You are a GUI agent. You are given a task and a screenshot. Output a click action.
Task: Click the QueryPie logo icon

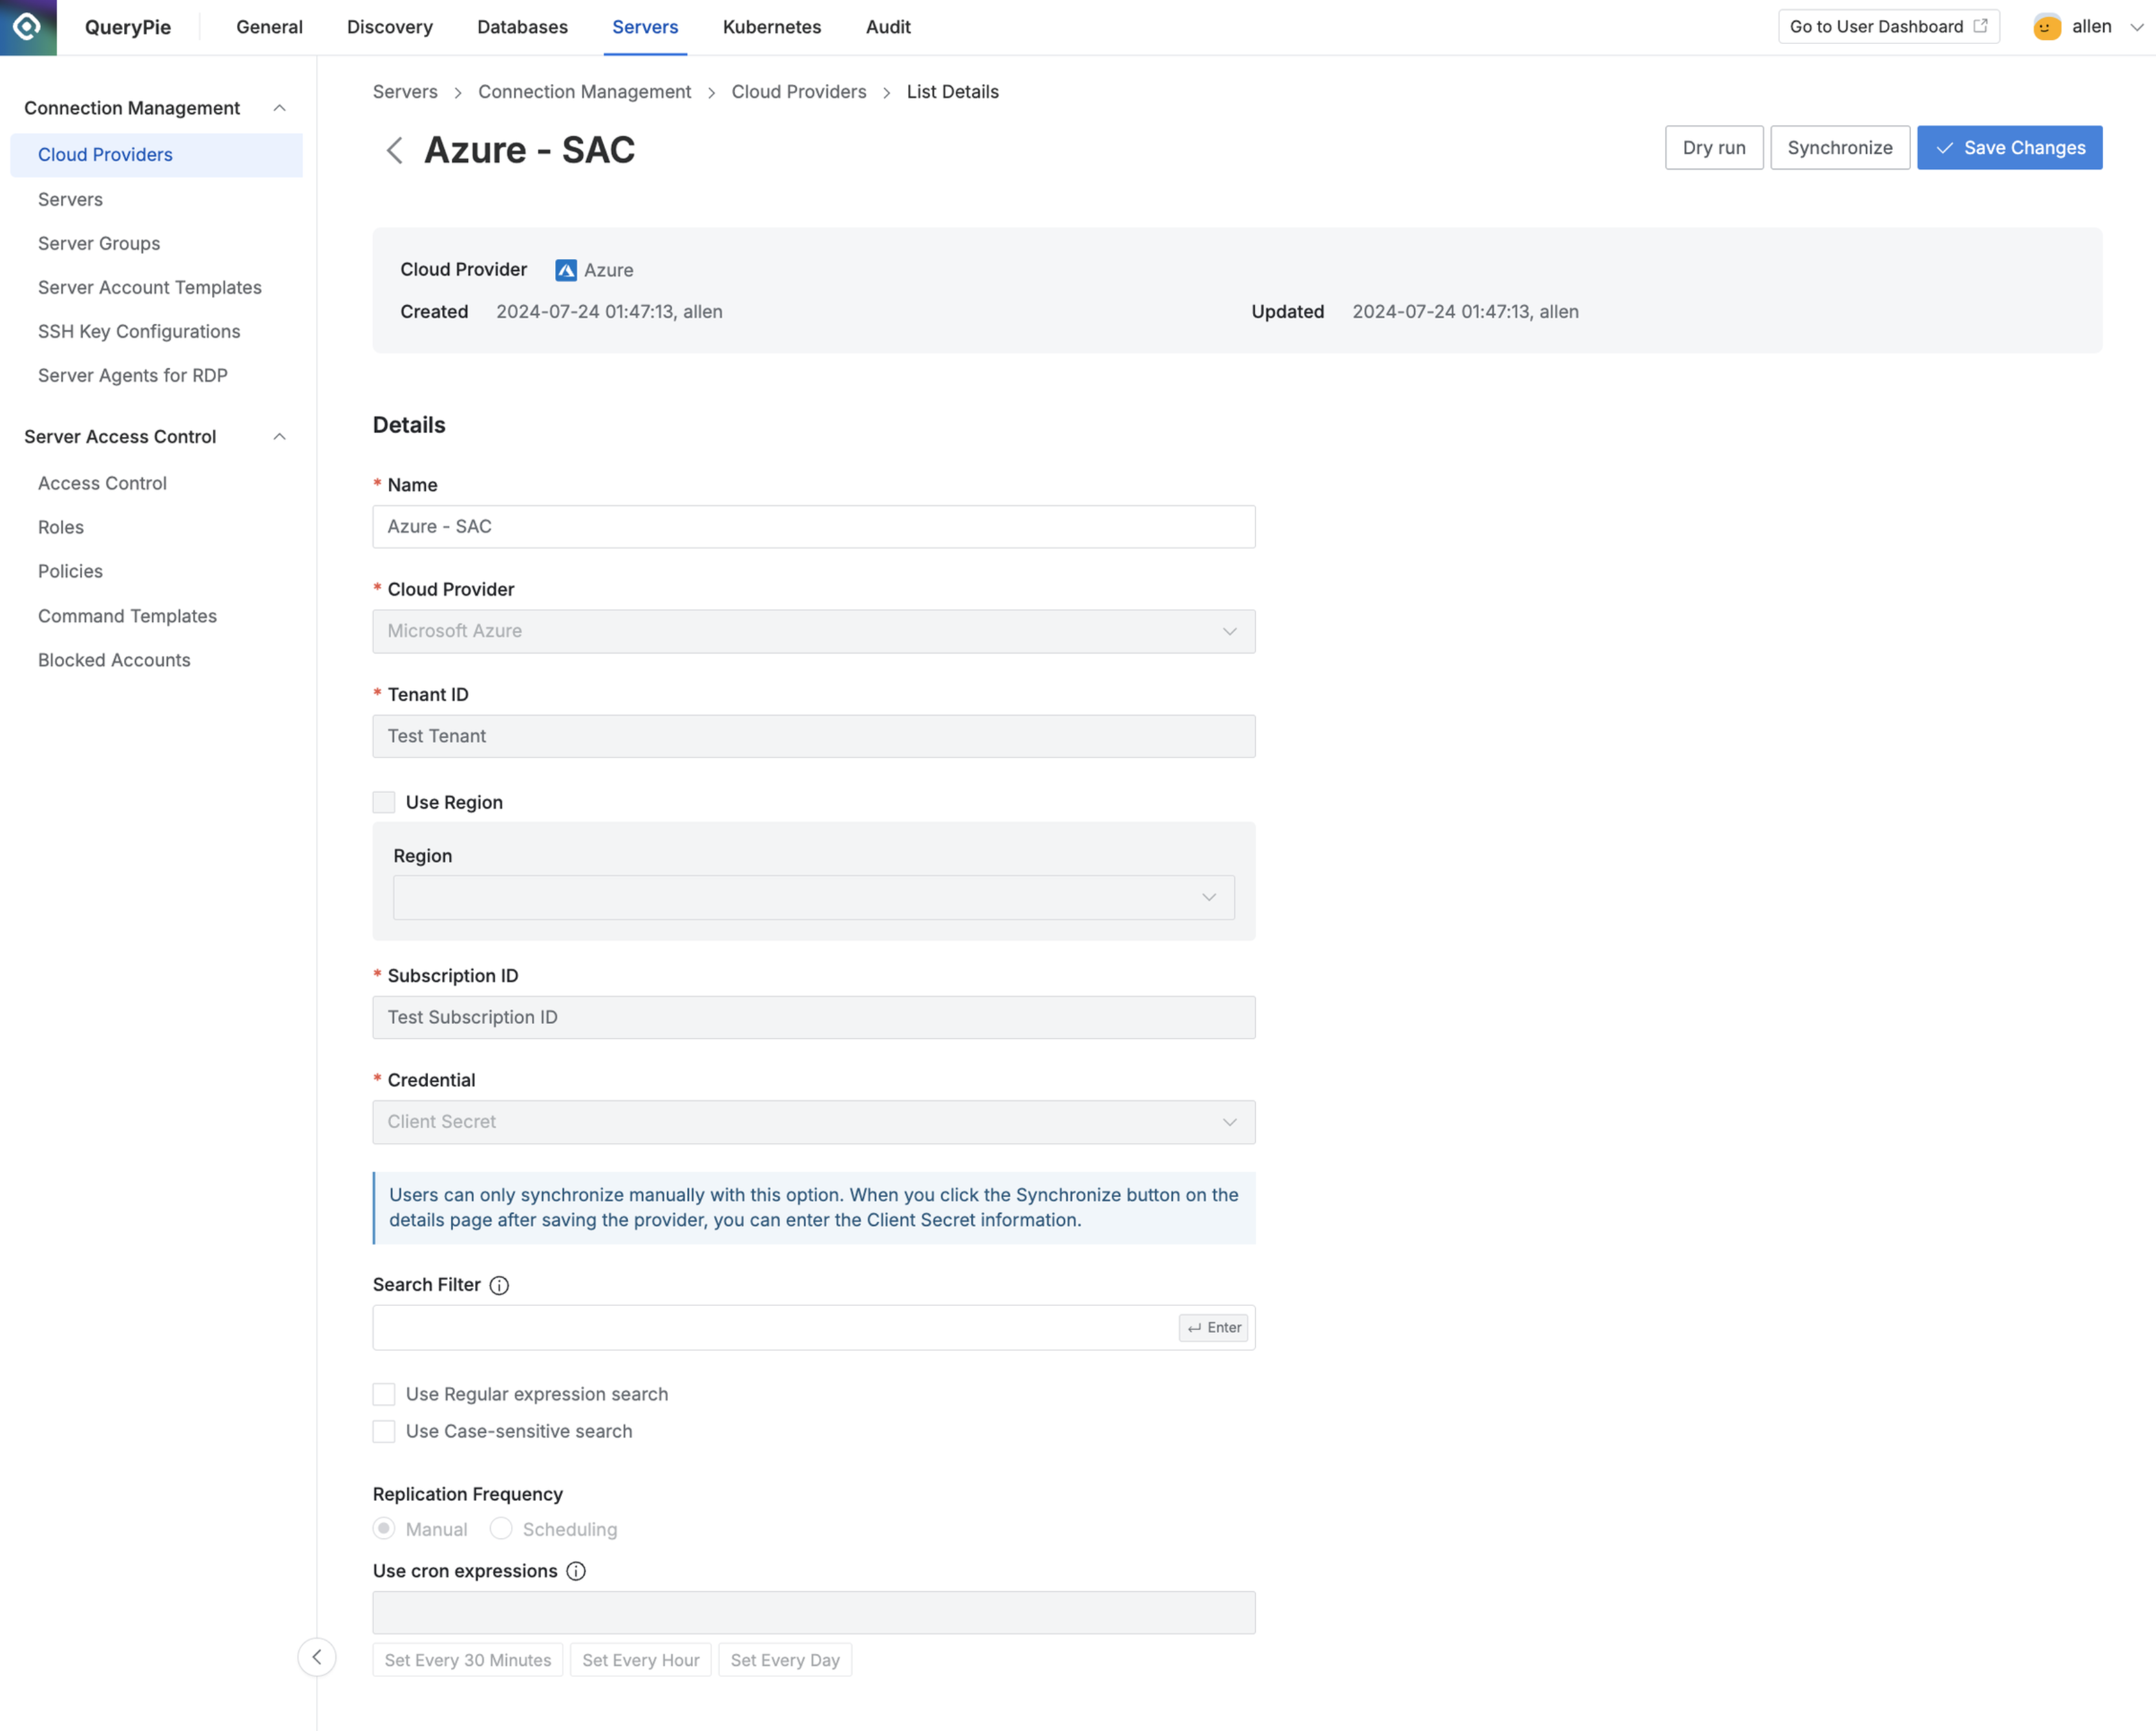click(x=26, y=27)
